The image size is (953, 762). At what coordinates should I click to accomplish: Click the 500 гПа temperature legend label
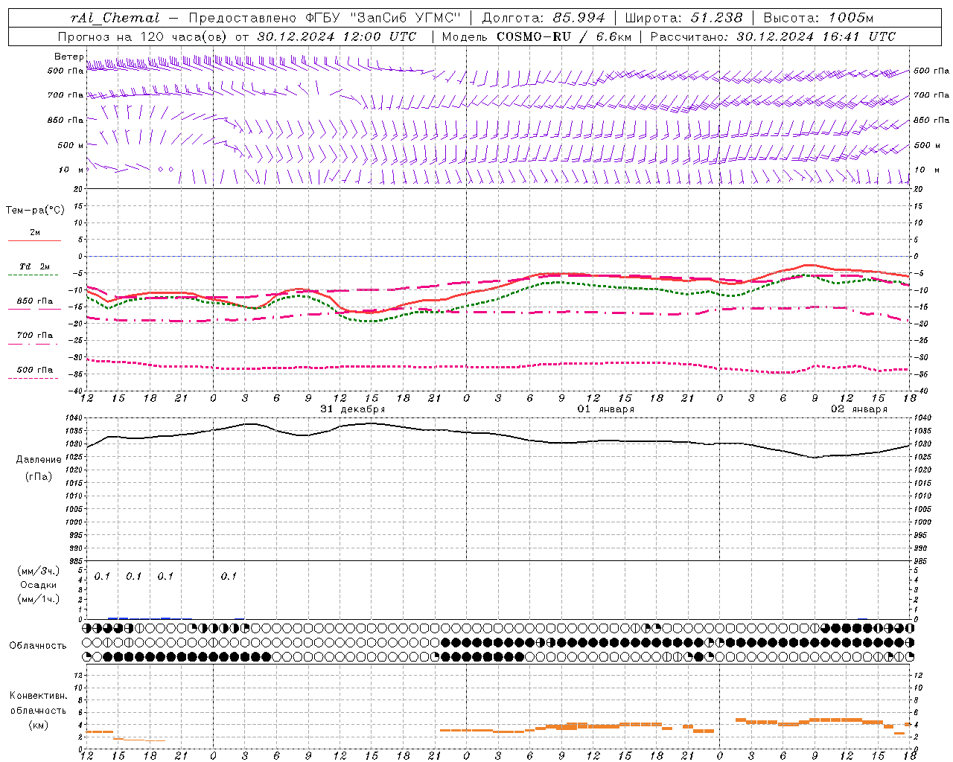tap(35, 370)
